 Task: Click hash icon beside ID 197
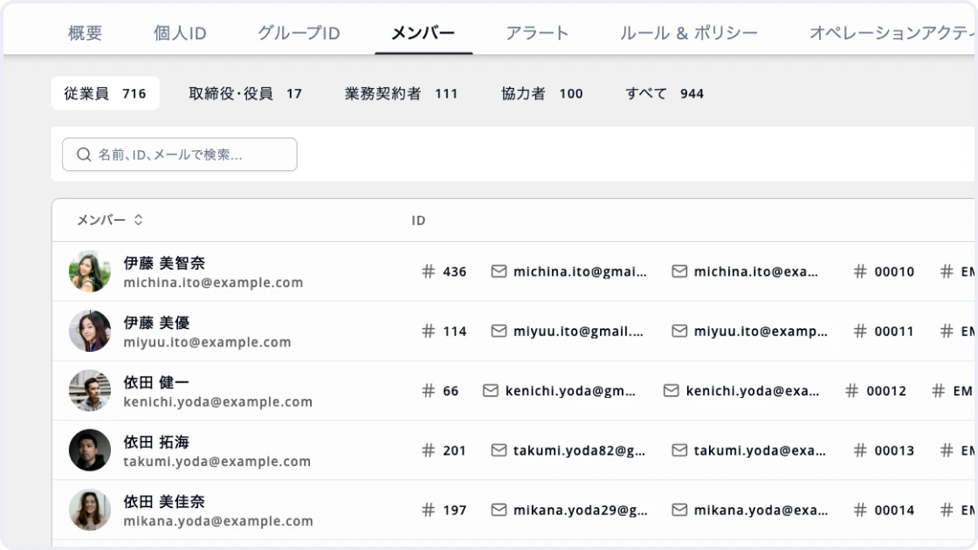[x=428, y=510]
